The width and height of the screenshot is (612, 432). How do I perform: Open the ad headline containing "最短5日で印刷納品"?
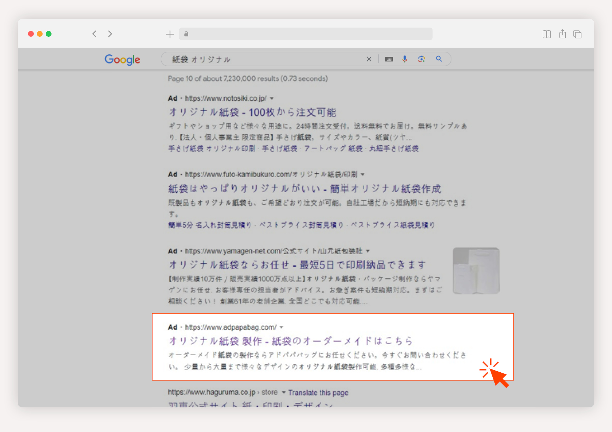point(297,265)
